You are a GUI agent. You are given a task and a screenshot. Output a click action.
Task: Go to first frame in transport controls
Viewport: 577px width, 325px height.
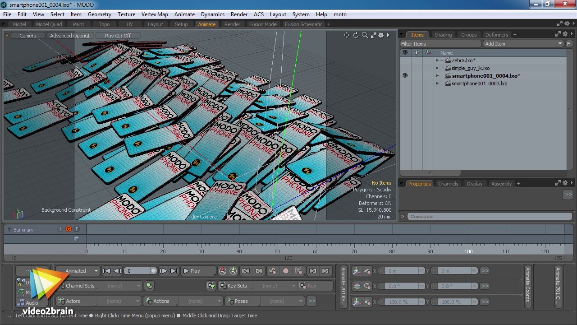pos(106,271)
